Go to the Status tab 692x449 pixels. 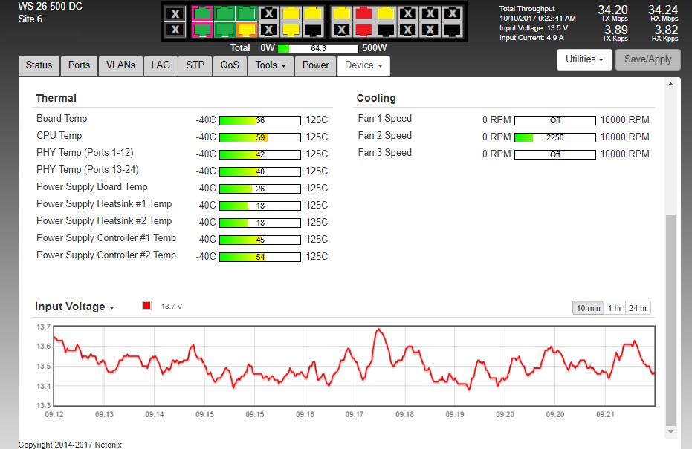tap(39, 65)
